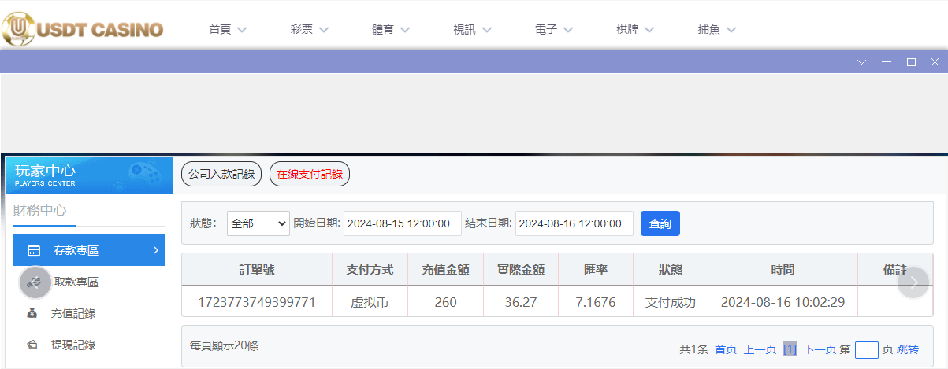Click the right scroll arrow circle

pyautogui.click(x=913, y=282)
